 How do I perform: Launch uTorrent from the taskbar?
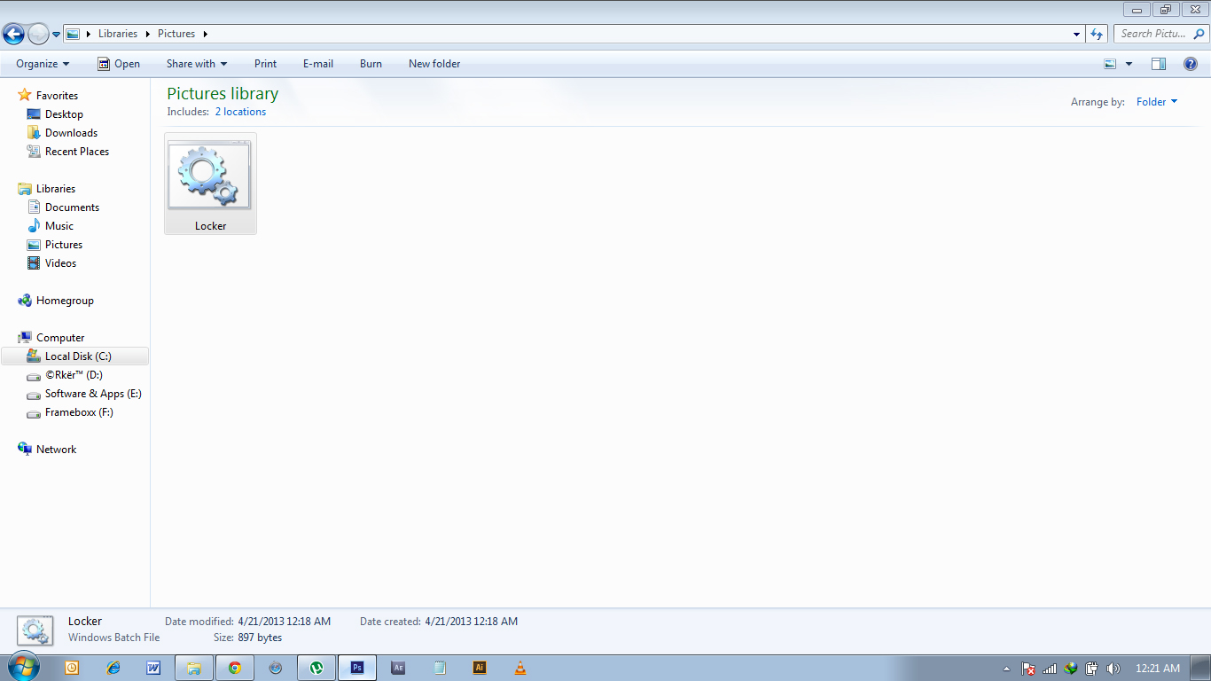click(316, 668)
